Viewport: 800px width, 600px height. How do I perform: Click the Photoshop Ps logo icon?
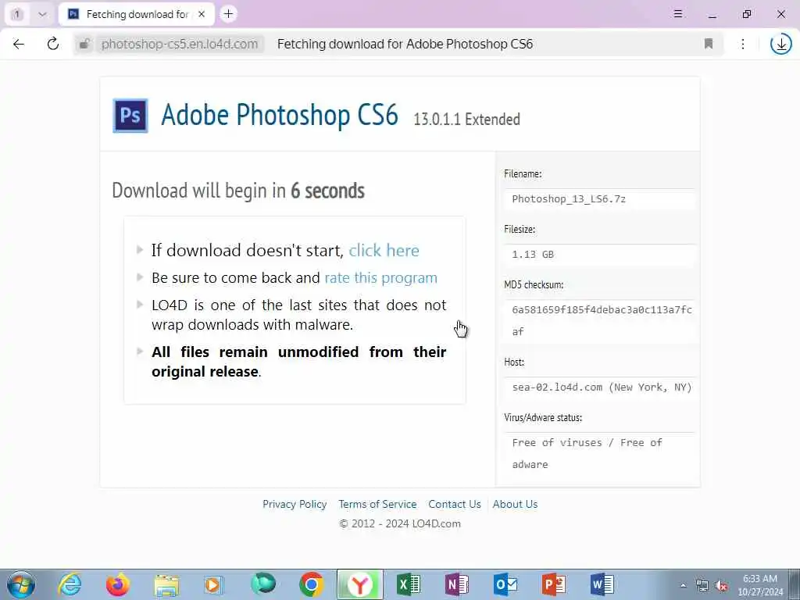click(130, 116)
